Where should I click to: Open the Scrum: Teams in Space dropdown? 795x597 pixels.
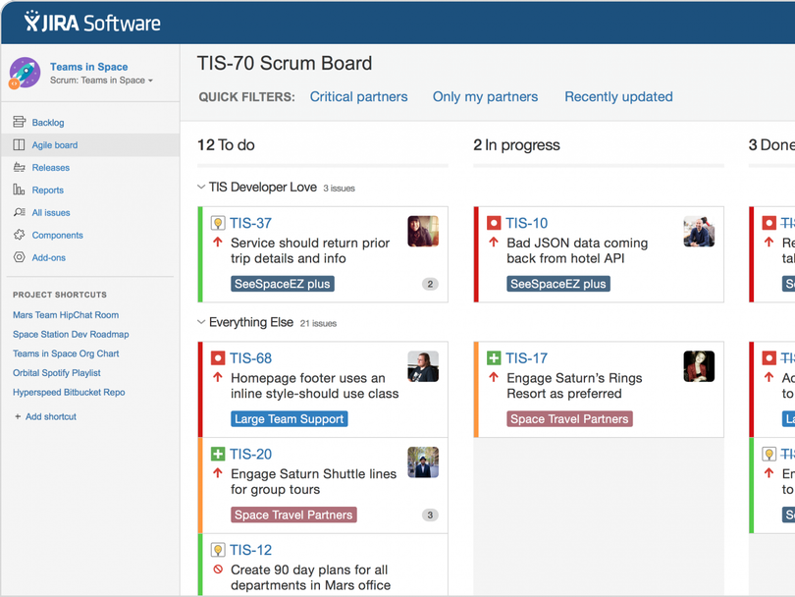102,81
